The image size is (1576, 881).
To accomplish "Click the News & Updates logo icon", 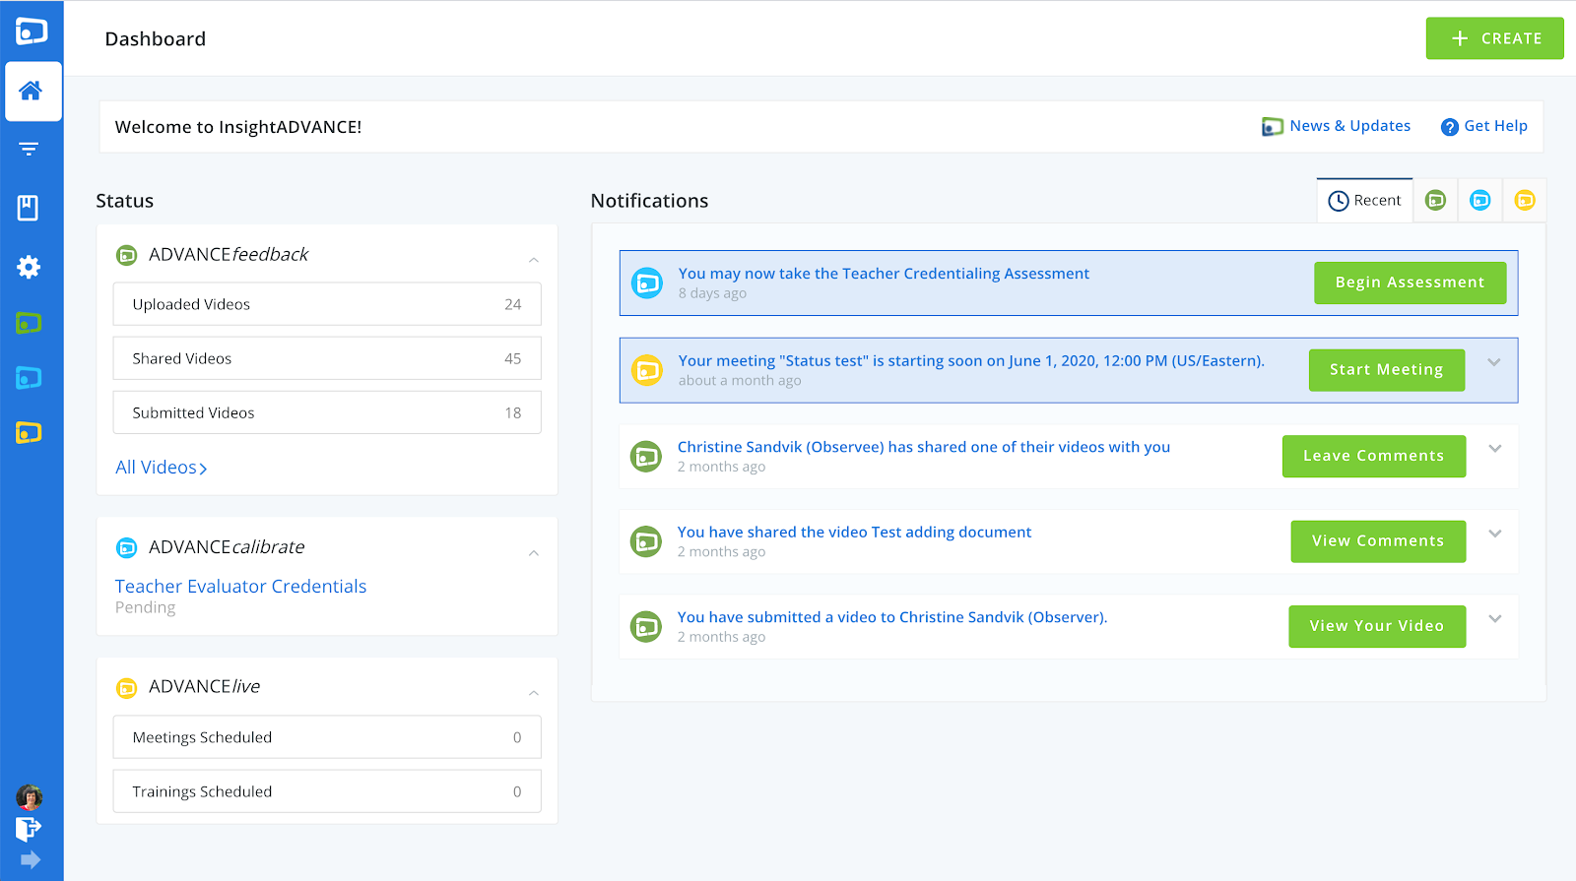I will 1272,127.
